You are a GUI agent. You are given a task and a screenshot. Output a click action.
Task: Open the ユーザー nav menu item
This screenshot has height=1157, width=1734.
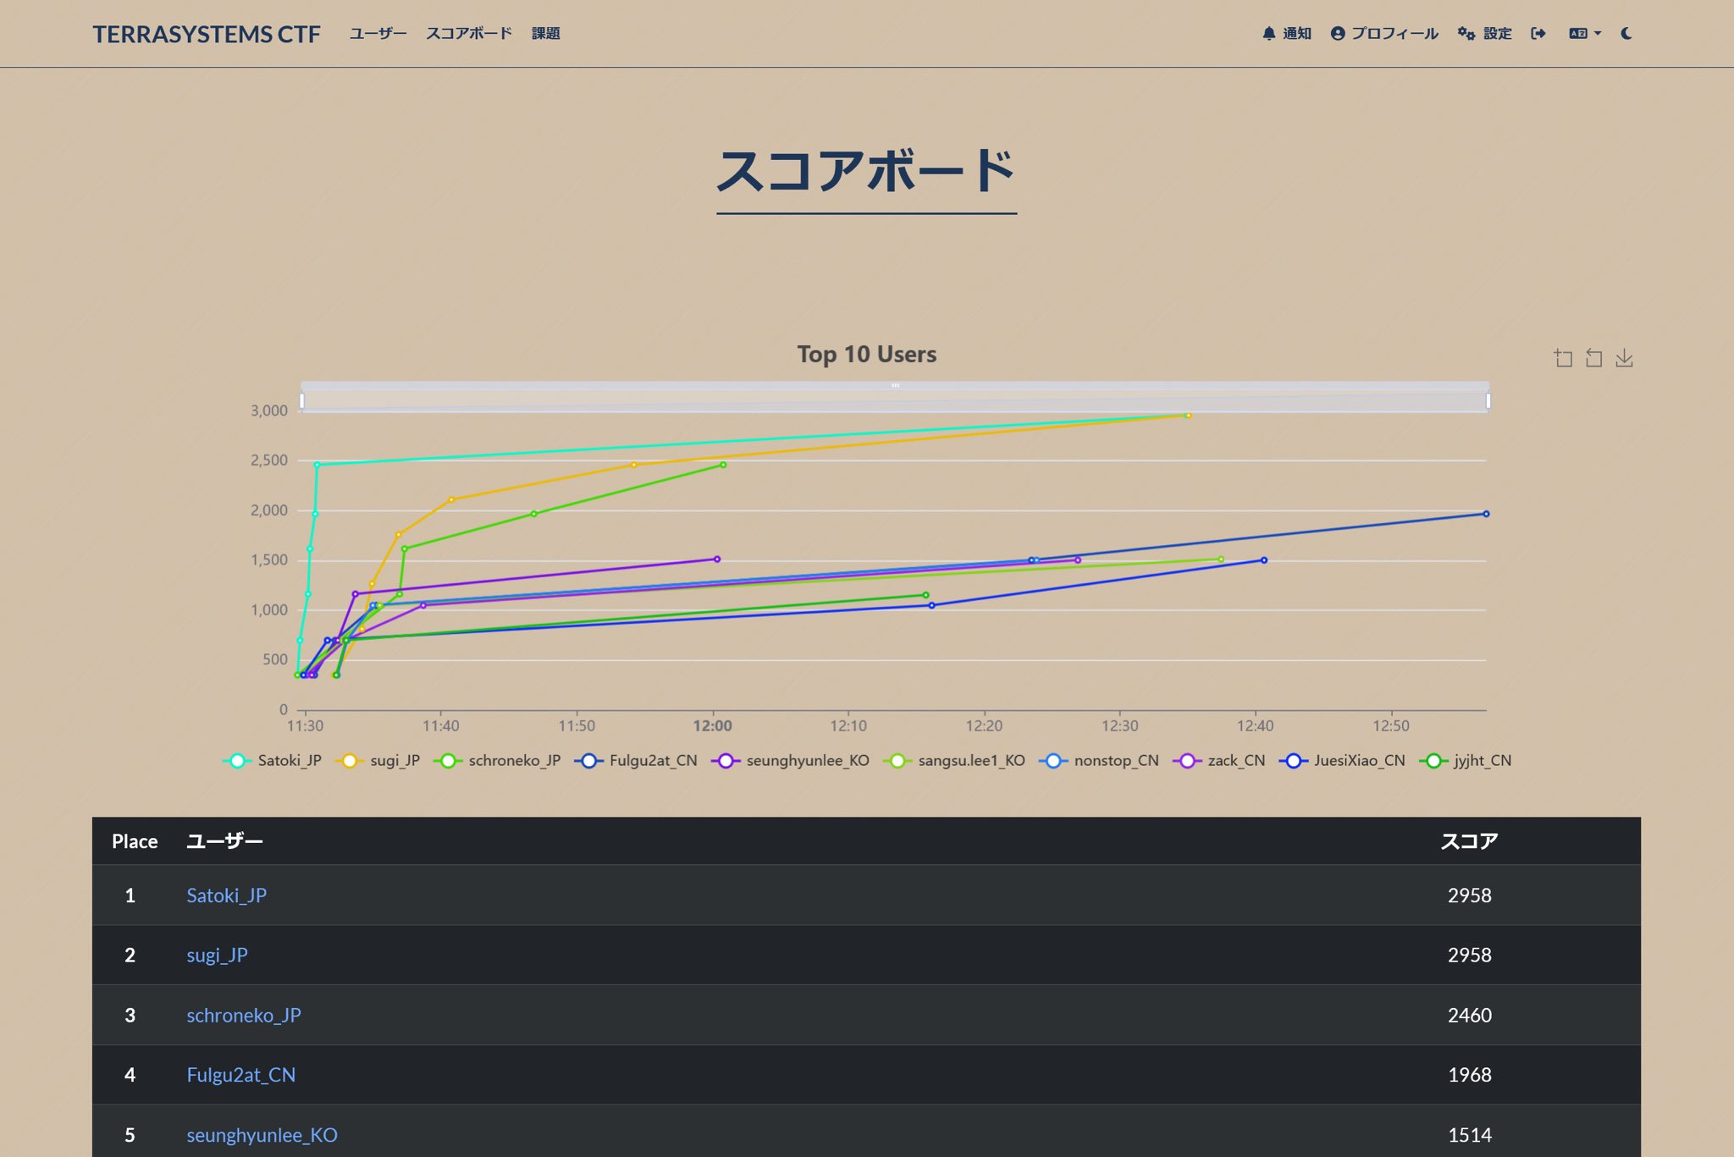click(x=378, y=34)
